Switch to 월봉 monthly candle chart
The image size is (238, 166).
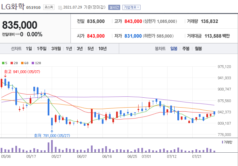(x=198, y=49)
